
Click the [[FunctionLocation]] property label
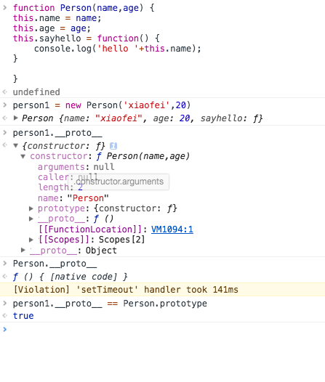coord(89,229)
